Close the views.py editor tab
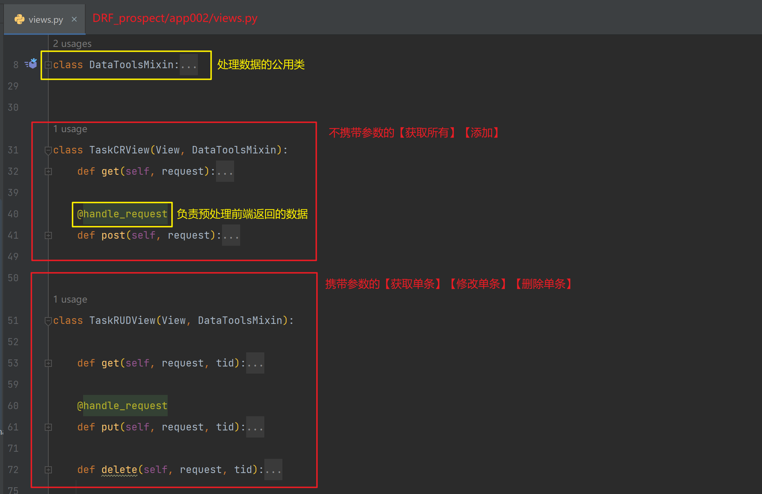Image resolution: width=762 pixels, height=494 pixels. (x=74, y=19)
